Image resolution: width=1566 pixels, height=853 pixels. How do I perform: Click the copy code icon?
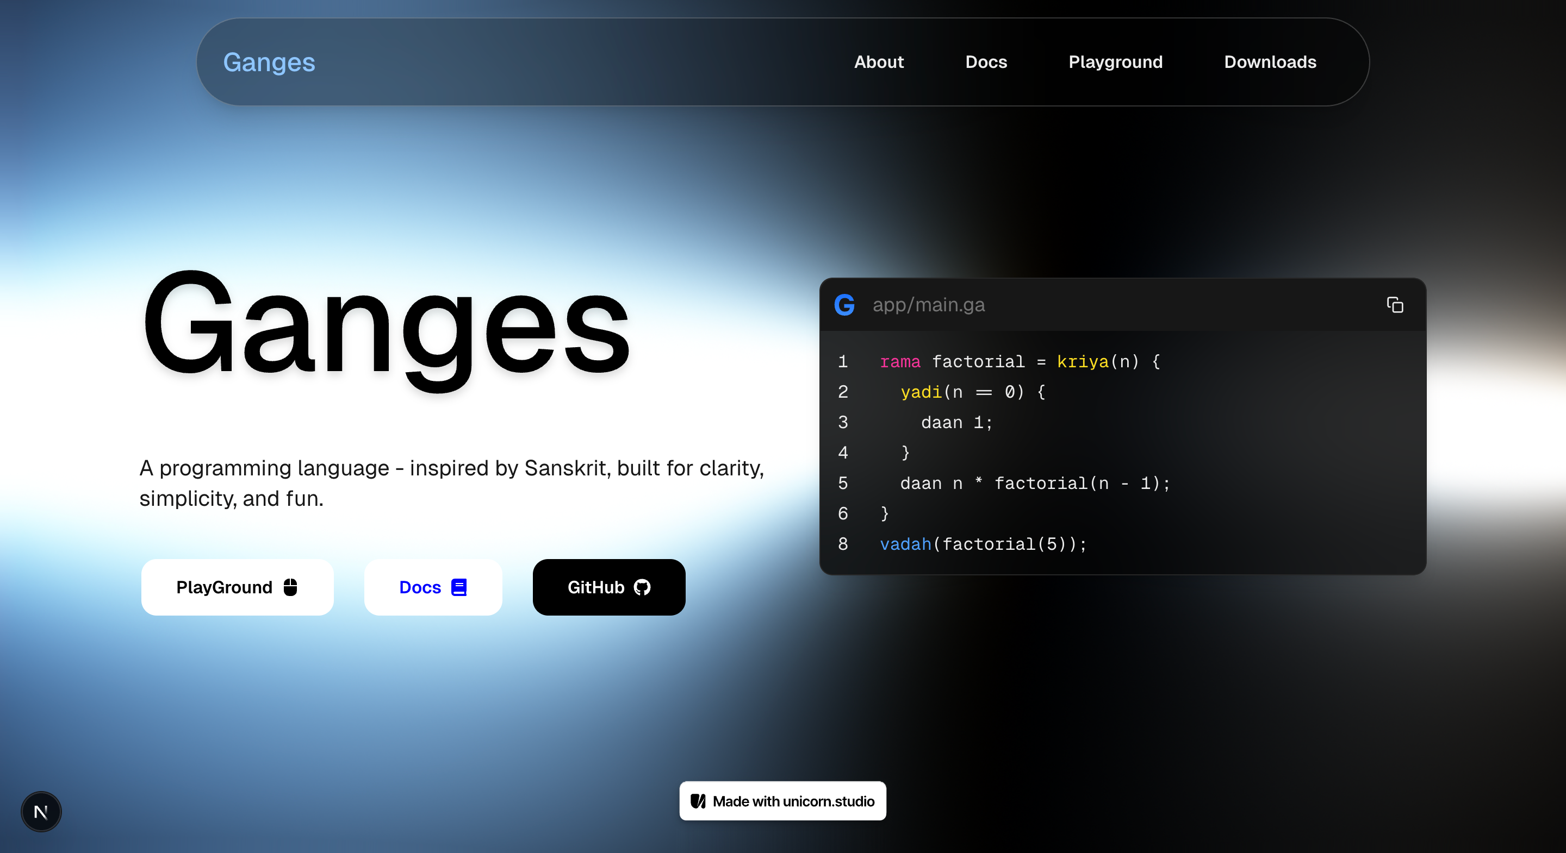(x=1395, y=305)
